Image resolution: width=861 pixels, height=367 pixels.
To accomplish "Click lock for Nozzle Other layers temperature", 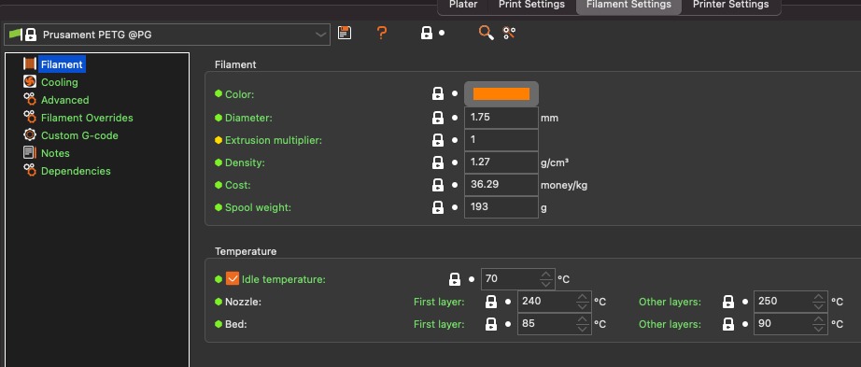I will (x=728, y=302).
